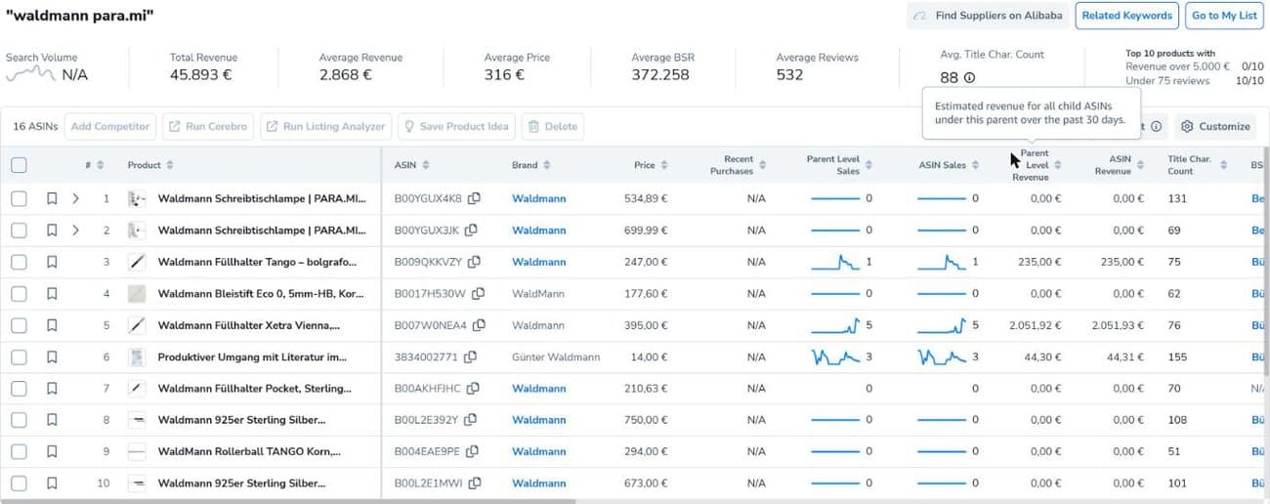Click Save Product Idea button
Viewport: 1270px width, 504px height.
pyautogui.click(x=456, y=126)
